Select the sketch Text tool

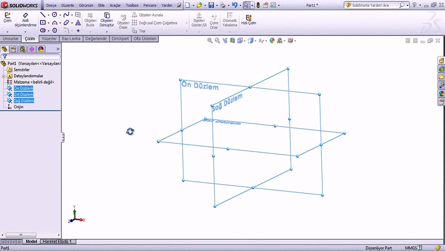point(78,23)
